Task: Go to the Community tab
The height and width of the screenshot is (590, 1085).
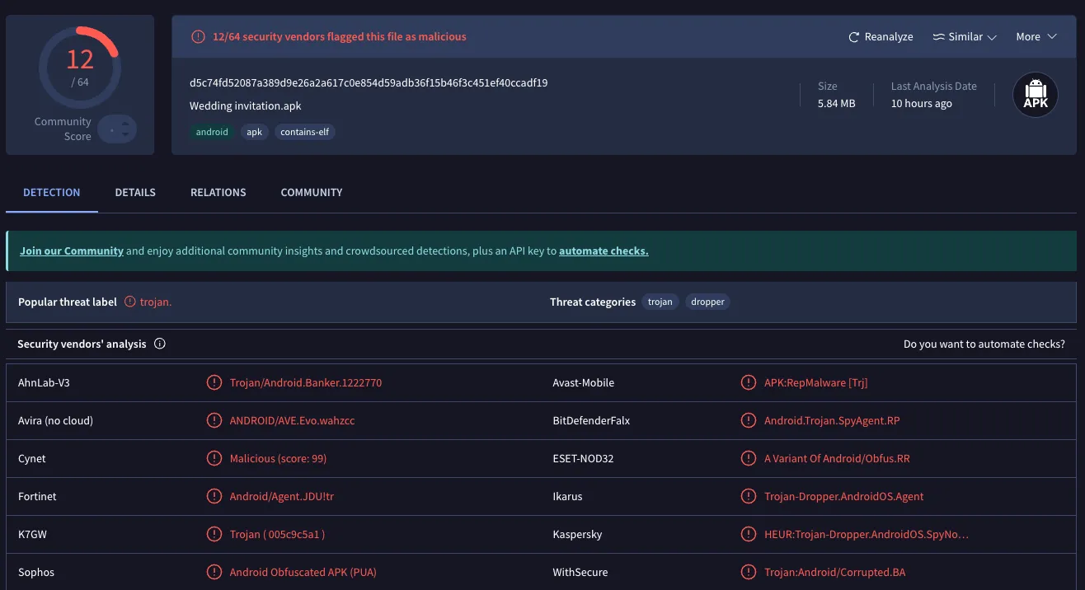Action: tap(311, 193)
